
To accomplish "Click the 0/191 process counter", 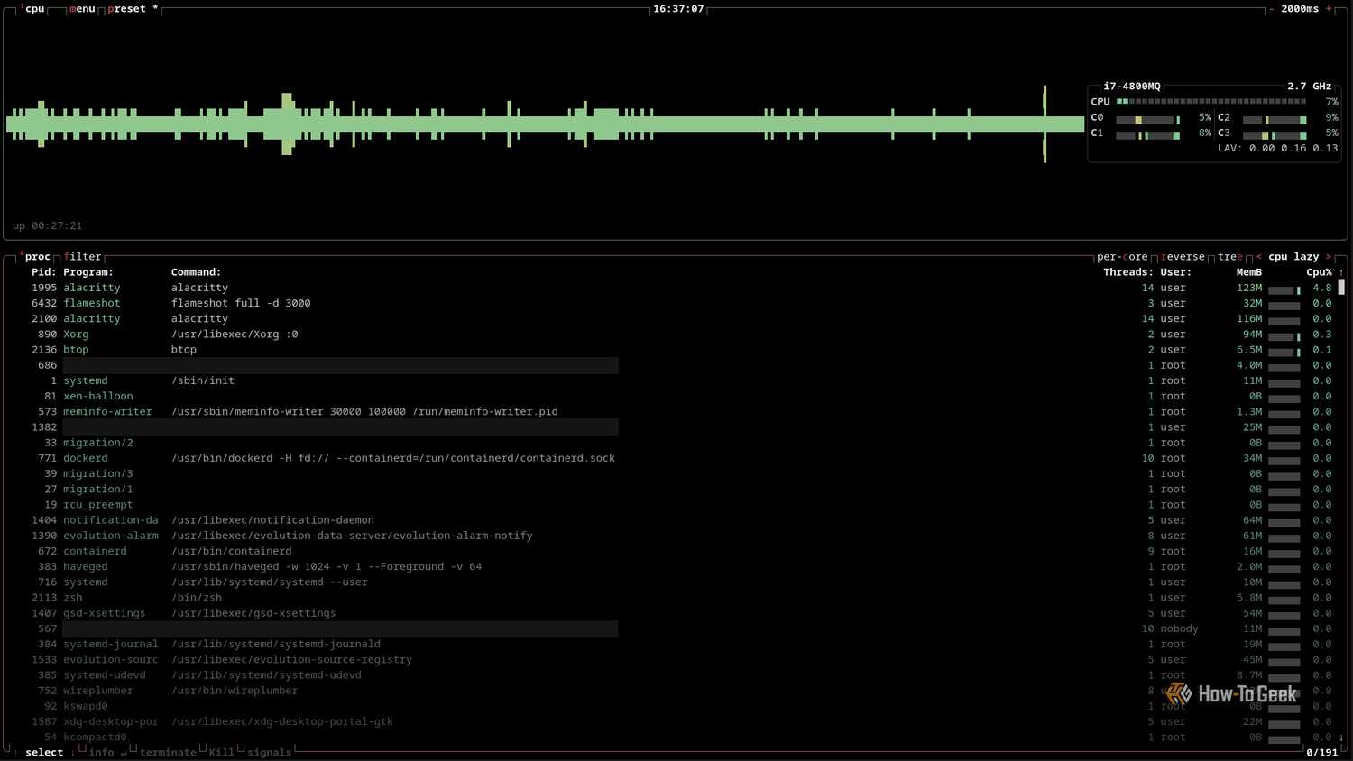I will 1322,753.
